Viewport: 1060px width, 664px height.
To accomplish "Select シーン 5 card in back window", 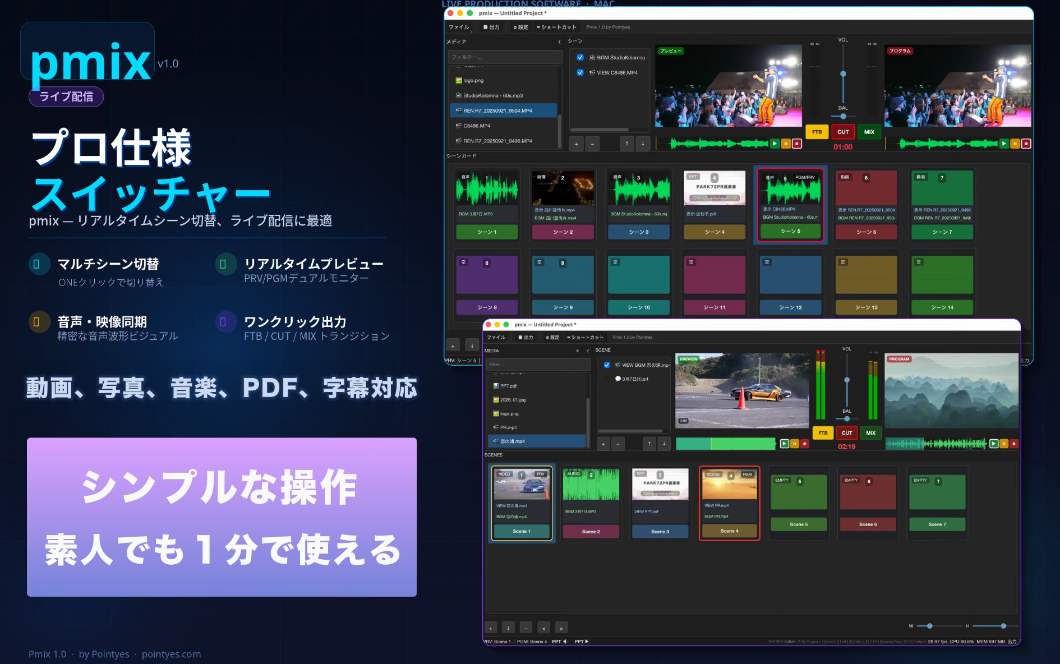I will tap(790, 205).
